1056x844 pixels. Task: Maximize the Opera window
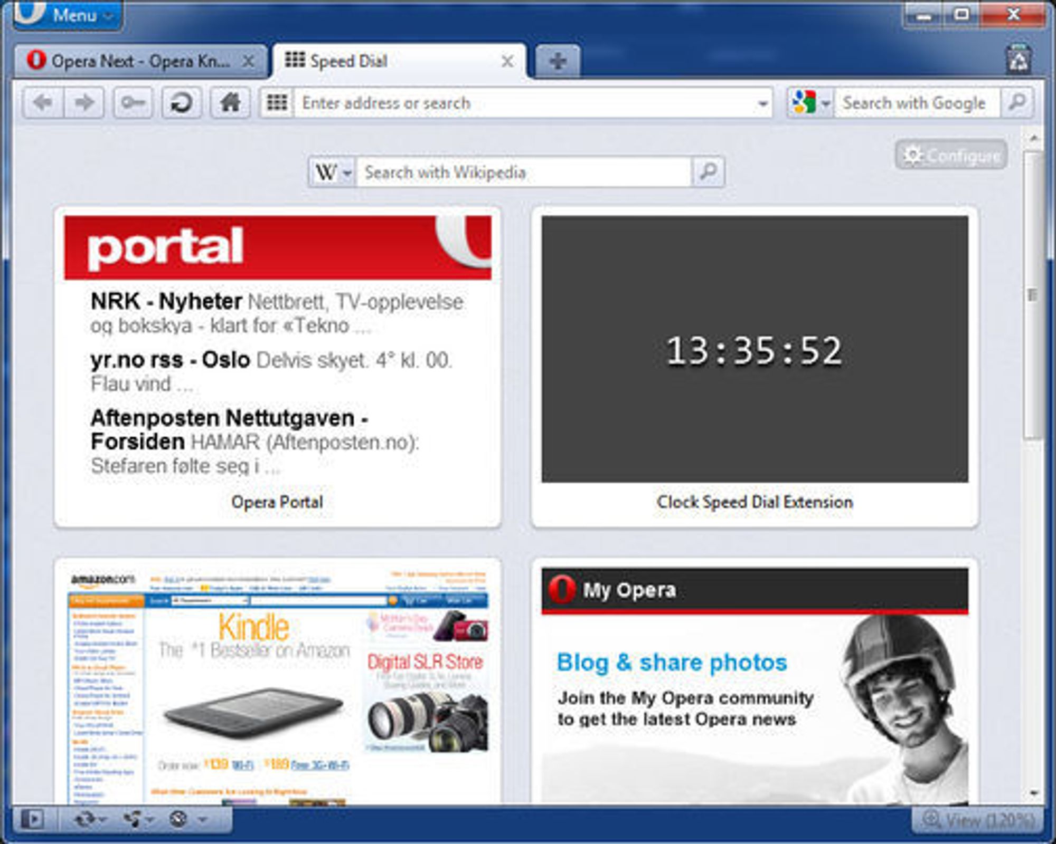(x=962, y=15)
